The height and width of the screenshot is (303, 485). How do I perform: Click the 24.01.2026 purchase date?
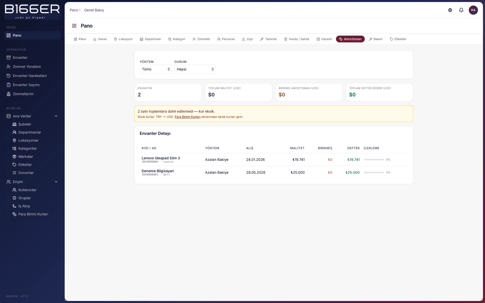[x=255, y=160]
